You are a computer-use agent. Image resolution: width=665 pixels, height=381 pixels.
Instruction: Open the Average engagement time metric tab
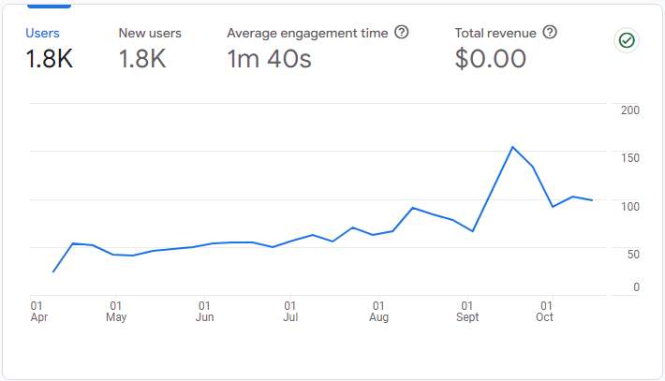pyautogui.click(x=307, y=47)
